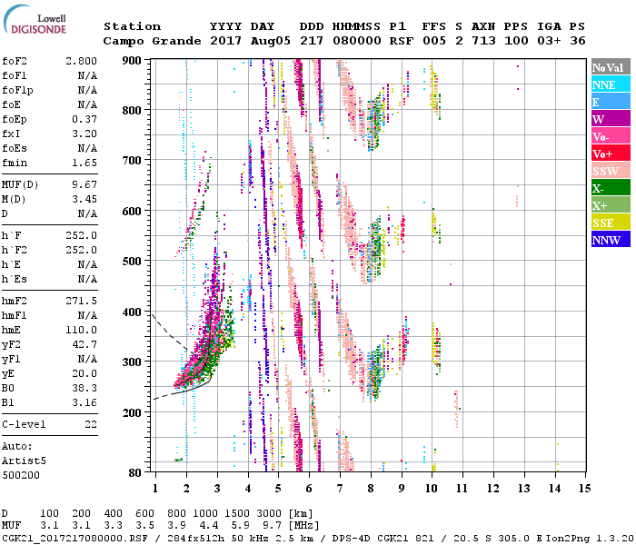The width and height of the screenshot is (636, 545).
Task: Click the Artist5 auto-scaling label
Action: tap(23, 461)
